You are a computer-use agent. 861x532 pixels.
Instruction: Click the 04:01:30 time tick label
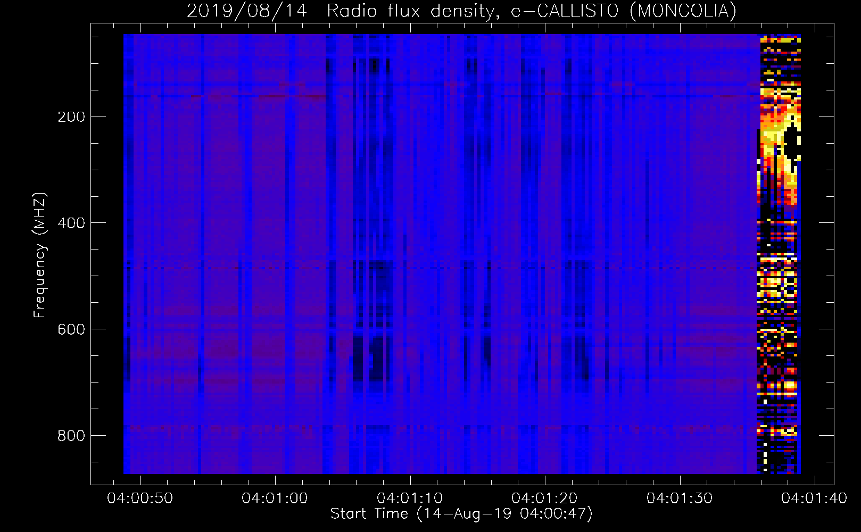pos(680,498)
